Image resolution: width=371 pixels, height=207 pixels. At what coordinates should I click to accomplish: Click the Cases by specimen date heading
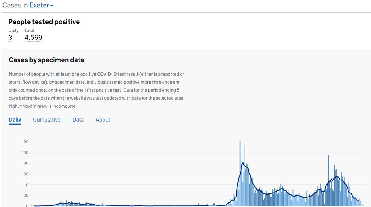46,60
